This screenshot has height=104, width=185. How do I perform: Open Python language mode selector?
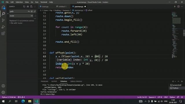pos(172,97)
